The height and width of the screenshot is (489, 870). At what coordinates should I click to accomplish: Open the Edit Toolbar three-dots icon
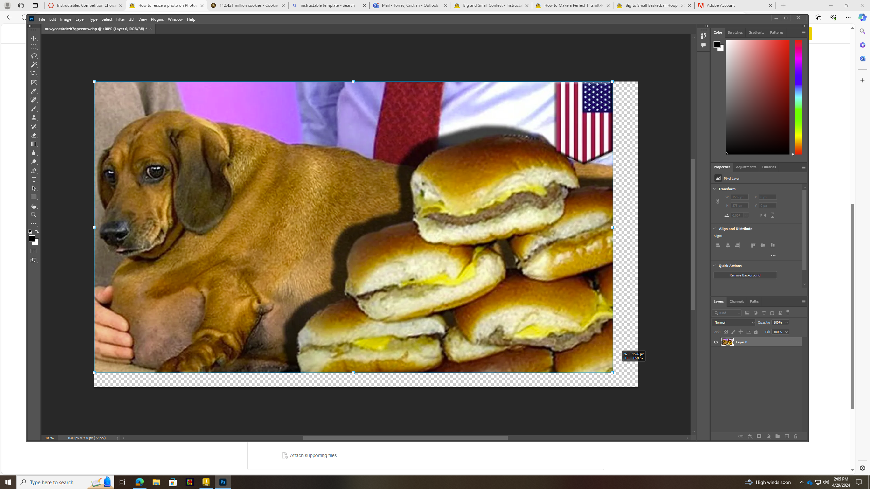(x=34, y=223)
